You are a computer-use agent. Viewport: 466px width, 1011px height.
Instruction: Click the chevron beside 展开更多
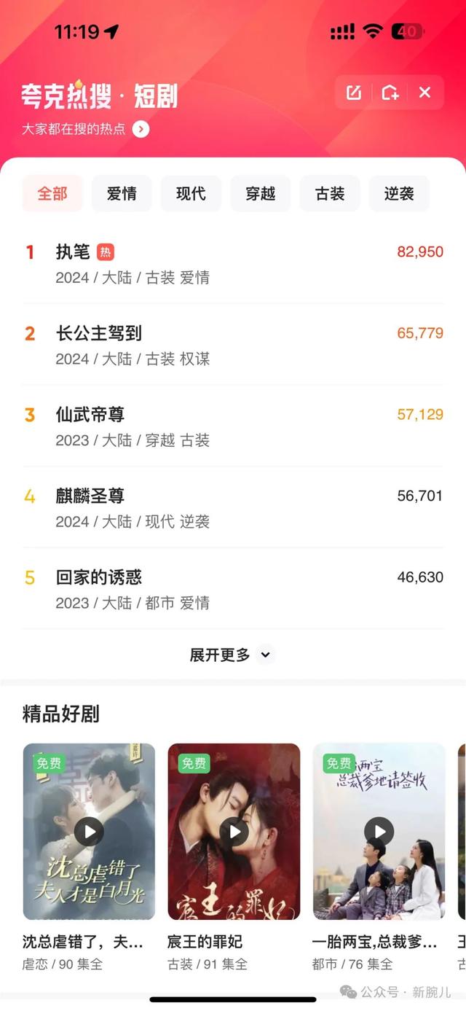[x=265, y=655]
